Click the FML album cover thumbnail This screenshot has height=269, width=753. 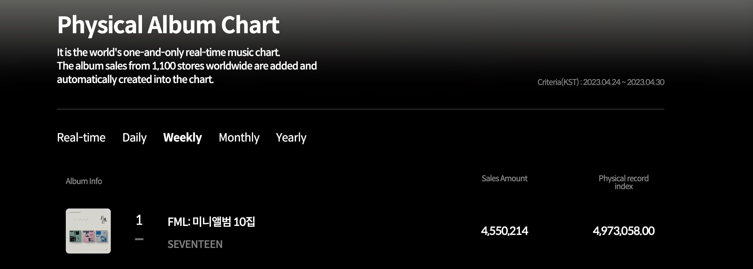pyautogui.click(x=88, y=231)
